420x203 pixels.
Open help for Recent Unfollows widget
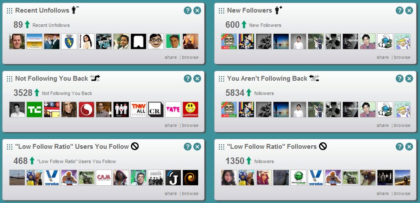[x=188, y=10]
